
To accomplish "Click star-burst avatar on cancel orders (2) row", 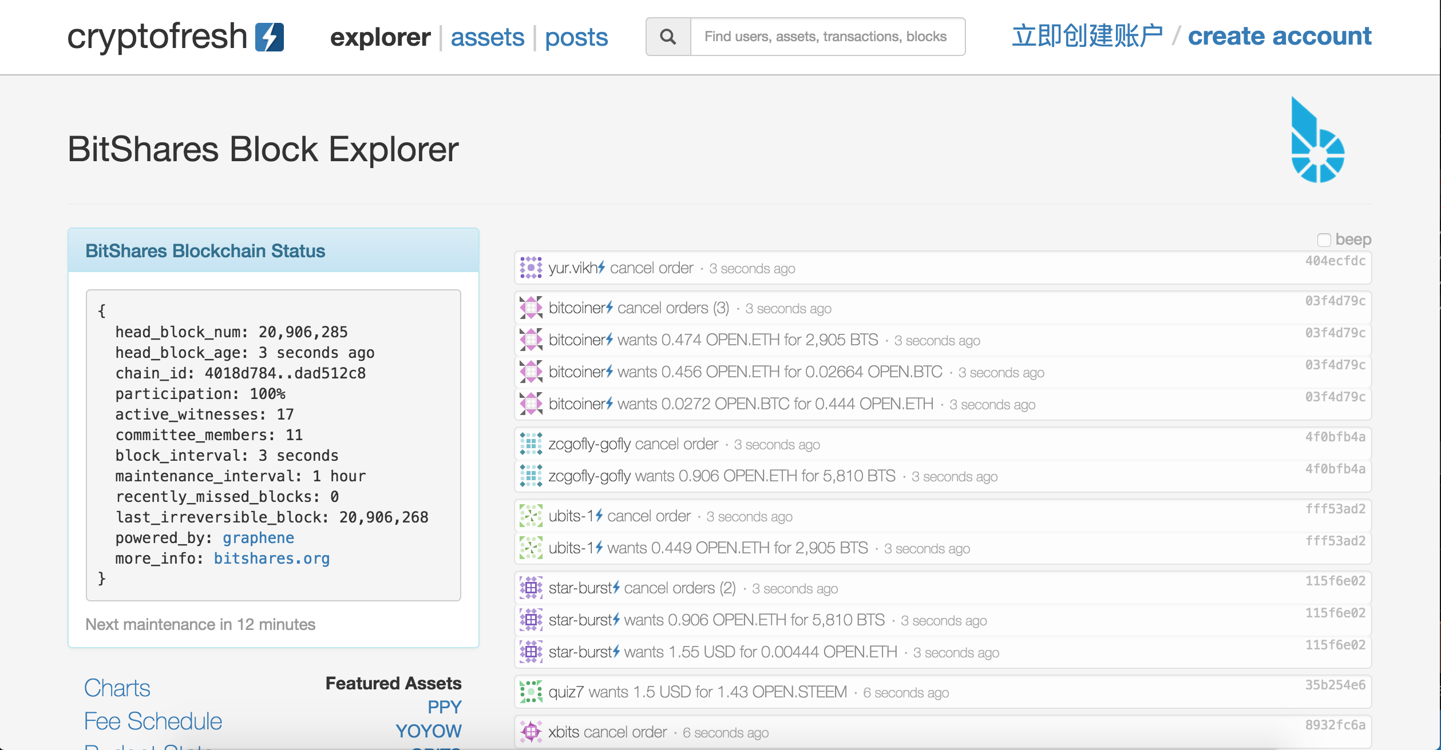I will click(531, 588).
